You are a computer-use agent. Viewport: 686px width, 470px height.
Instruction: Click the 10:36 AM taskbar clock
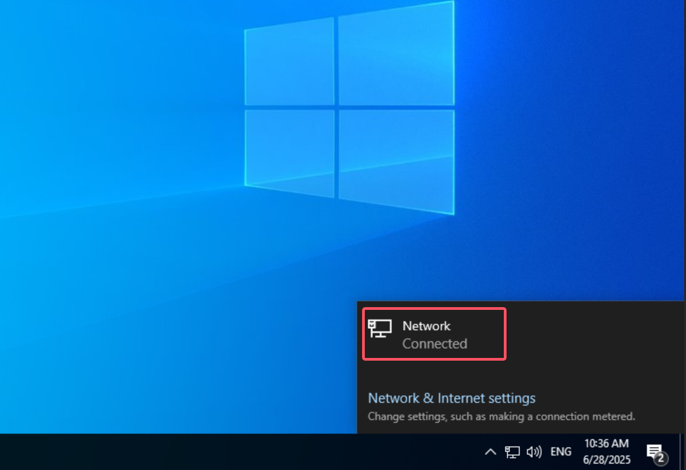(x=606, y=443)
